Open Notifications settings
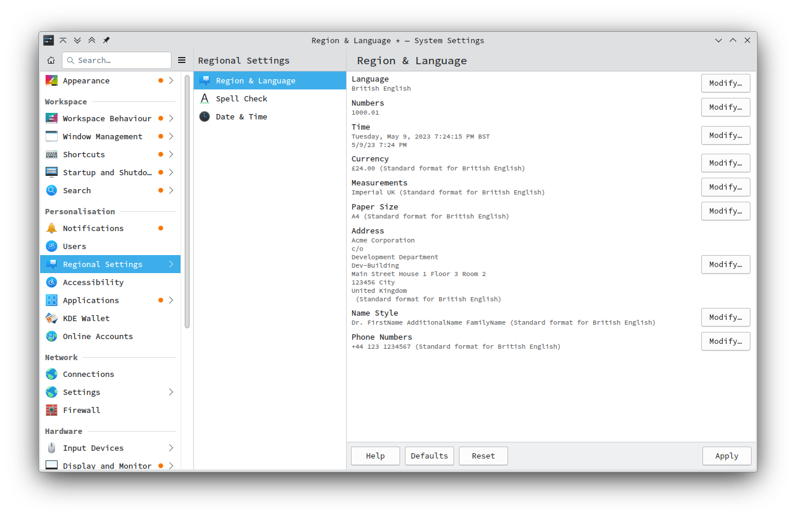Image resolution: width=796 pixels, height=518 pixels. point(110,228)
